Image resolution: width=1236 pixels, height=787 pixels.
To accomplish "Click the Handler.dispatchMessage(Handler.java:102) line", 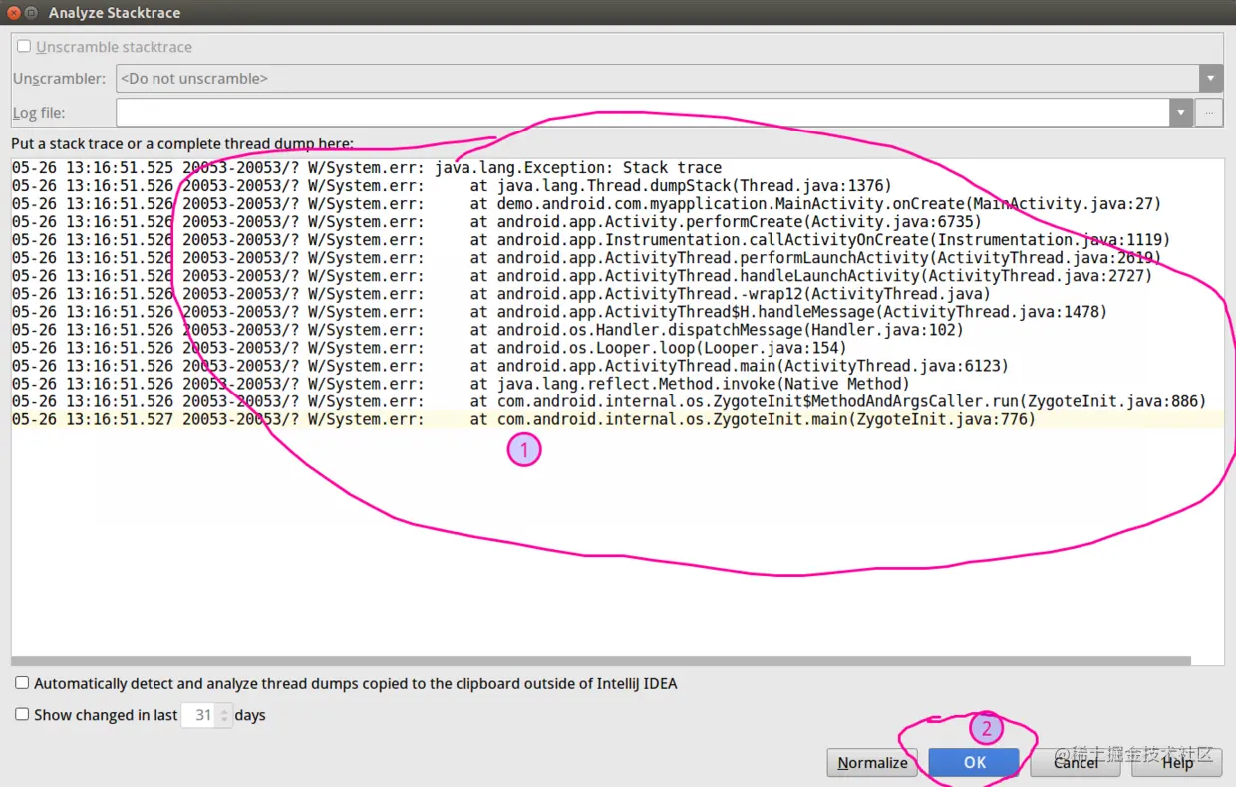I will [487, 329].
